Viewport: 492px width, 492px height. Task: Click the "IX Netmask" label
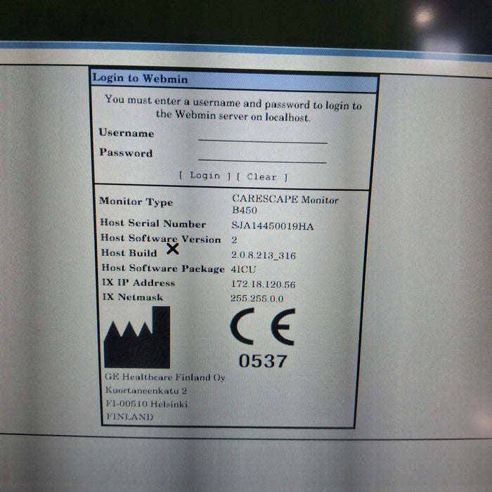132,297
